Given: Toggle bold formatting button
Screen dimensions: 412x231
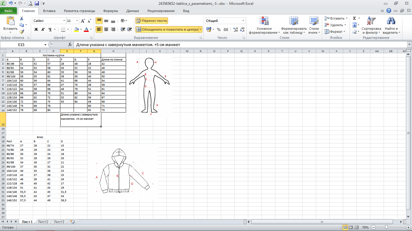Looking at the screenshot, I should pyautogui.click(x=36, y=29).
